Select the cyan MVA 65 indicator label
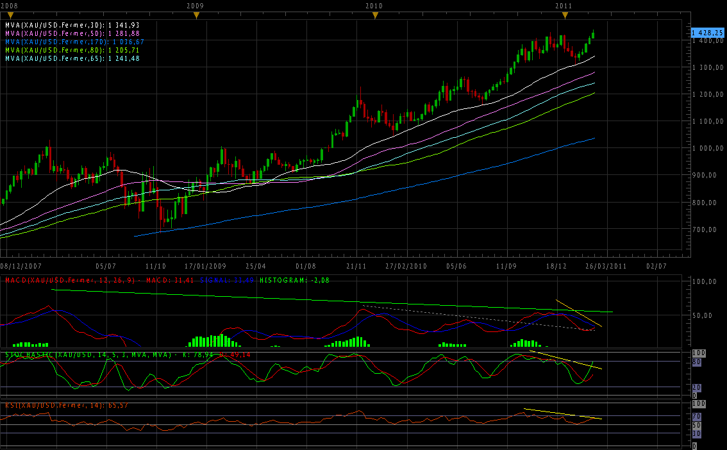727x450 pixels. [72, 58]
